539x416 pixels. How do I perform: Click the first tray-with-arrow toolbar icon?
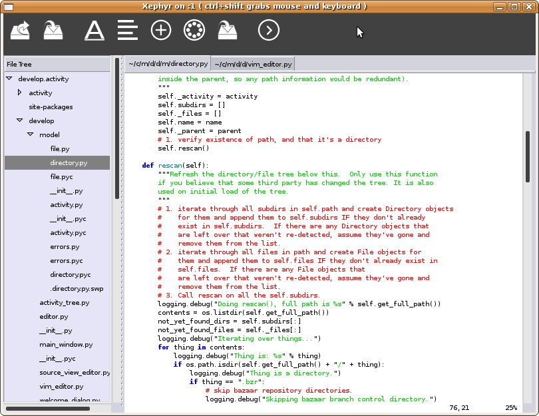coord(21,30)
